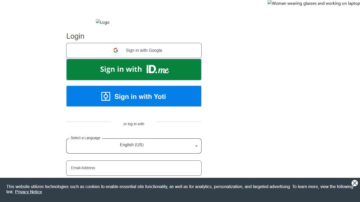The height and width of the screenshot is (202, 360).
Task: Click the broken "Logo" image placeholder
Action: pyautogui.click(x=103, y=22)
